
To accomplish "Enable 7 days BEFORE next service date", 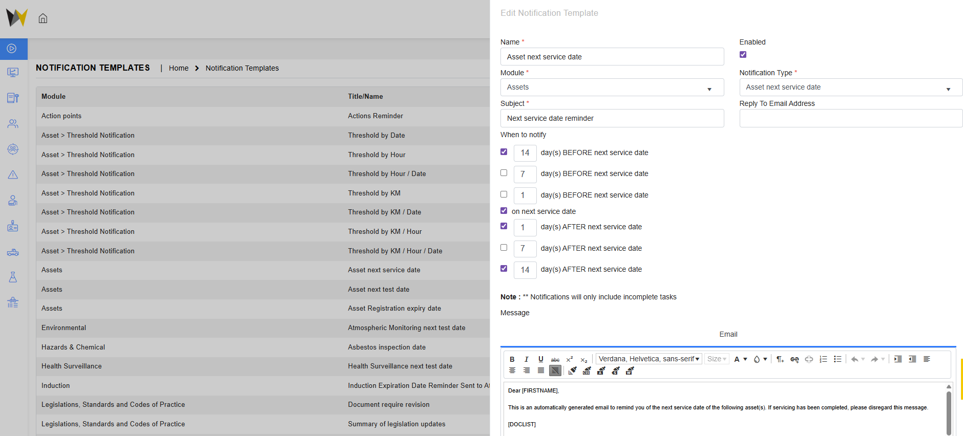I will tap(504, 173).
